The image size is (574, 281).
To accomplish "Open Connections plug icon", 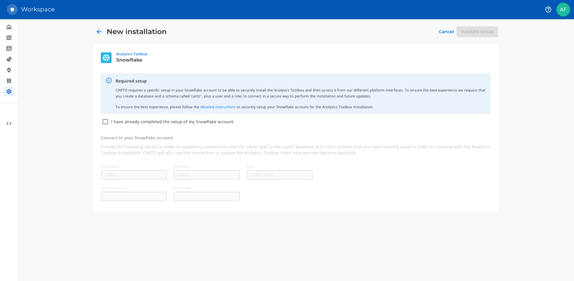I will 9,70.
